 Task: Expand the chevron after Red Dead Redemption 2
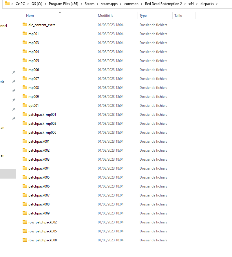click(185, 4)
